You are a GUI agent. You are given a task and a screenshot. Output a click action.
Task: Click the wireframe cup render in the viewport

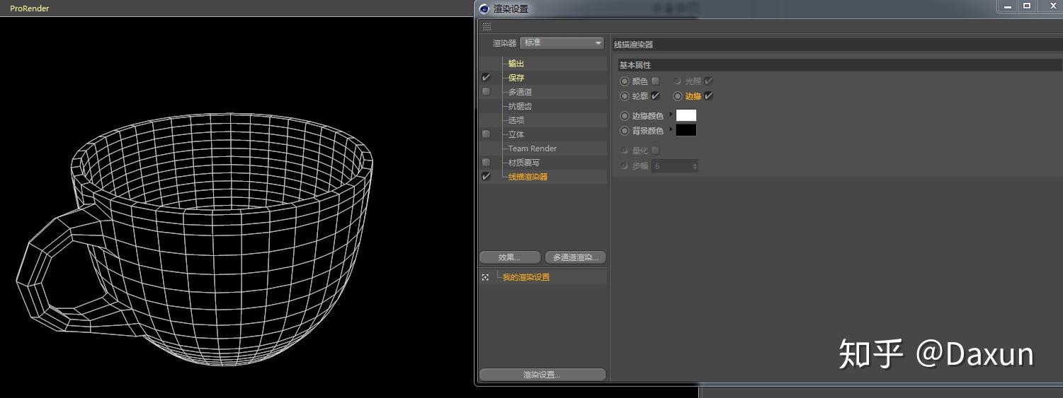[x=195, y=238]
